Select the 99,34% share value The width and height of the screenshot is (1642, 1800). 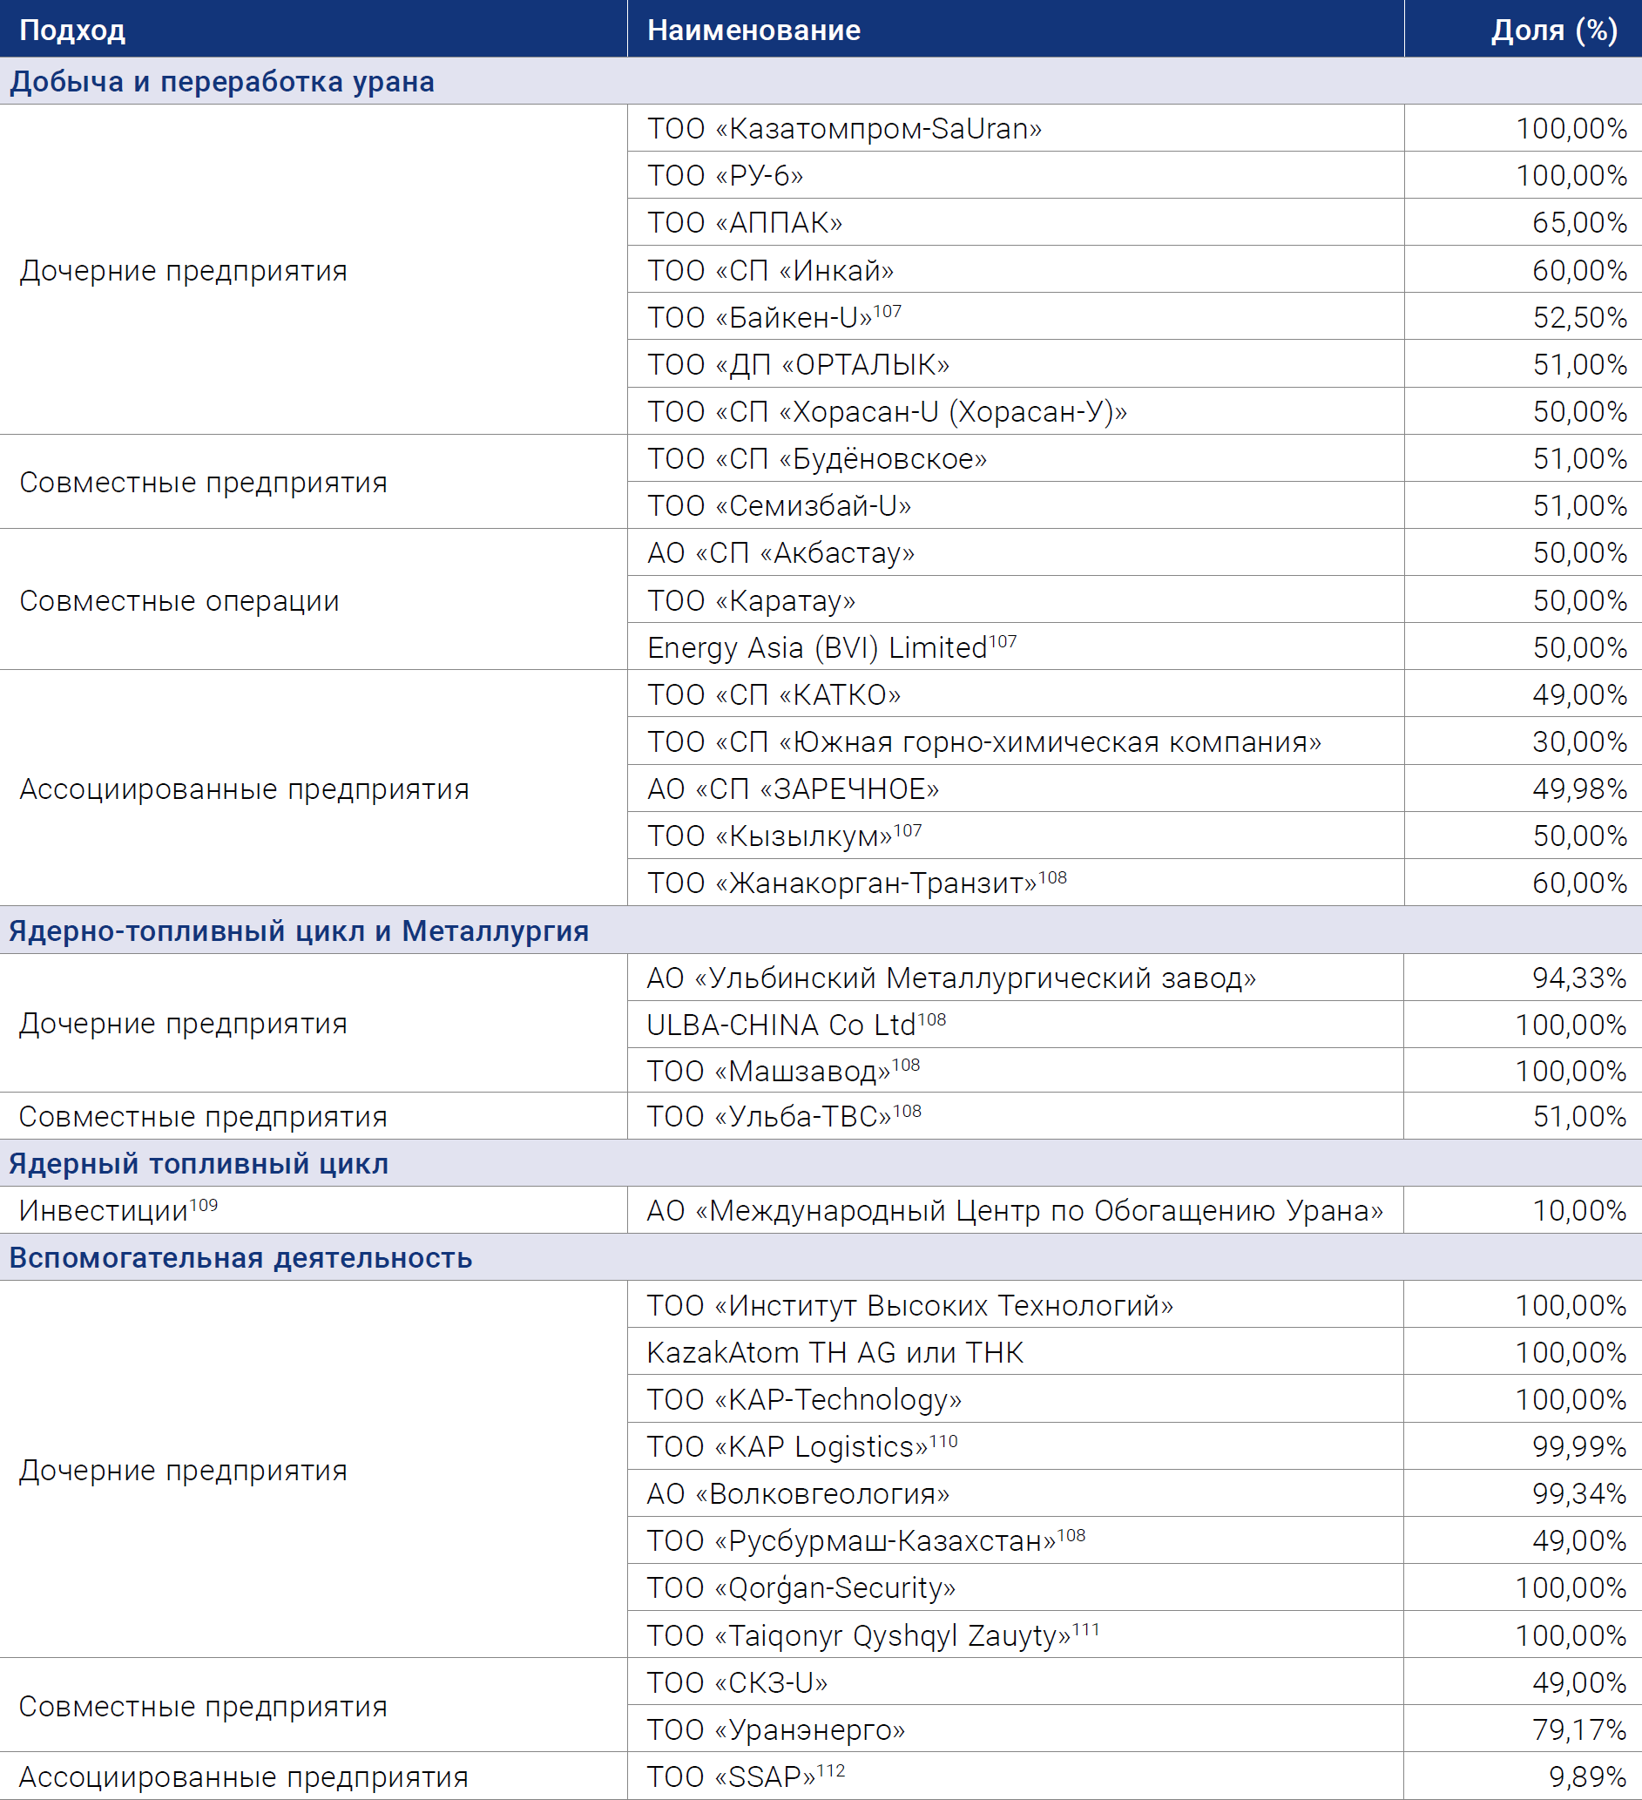(x=1579, y=1492)
